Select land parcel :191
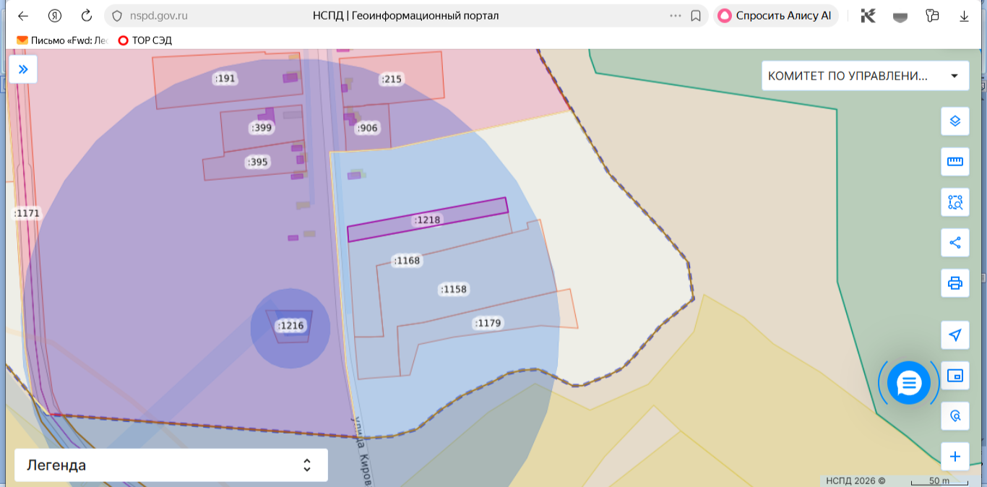 point(225,78)
